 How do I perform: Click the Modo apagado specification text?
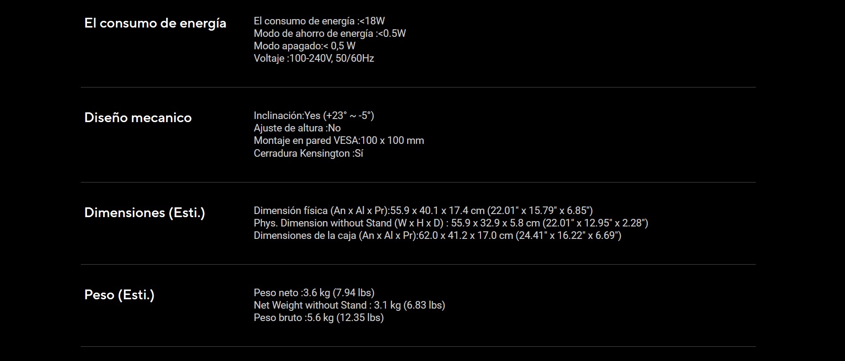[305, 46]
